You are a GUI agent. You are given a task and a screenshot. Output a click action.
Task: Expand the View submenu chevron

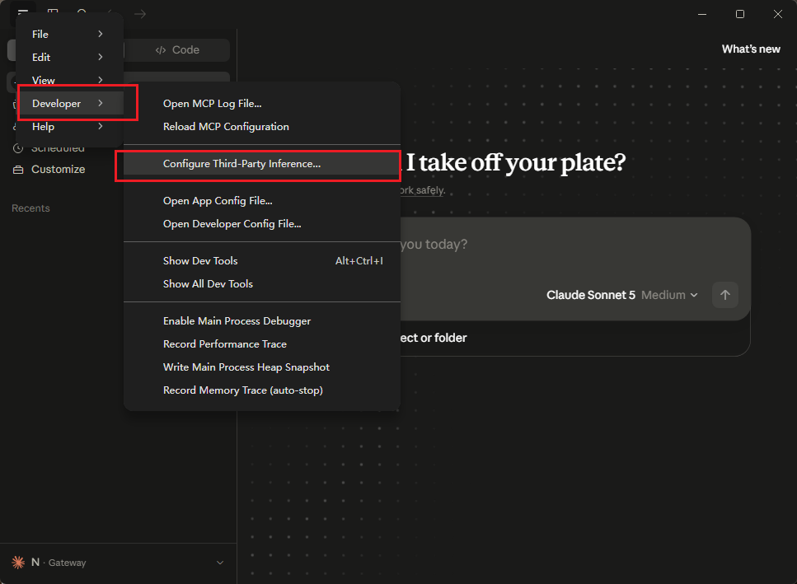[x=101, y=80]
